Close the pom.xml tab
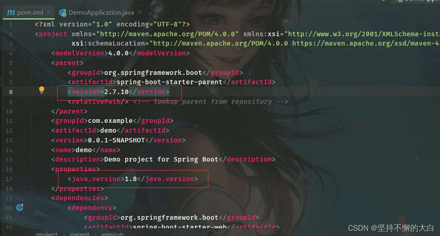Image resolution: width=440 pixels, height=236 pixels. click(49, 12)
